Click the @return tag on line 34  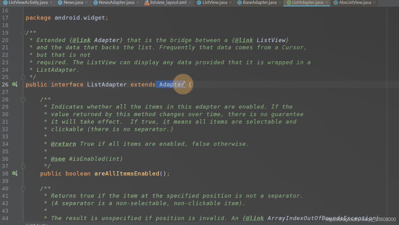pyautogui.click(x=64, y=144)
